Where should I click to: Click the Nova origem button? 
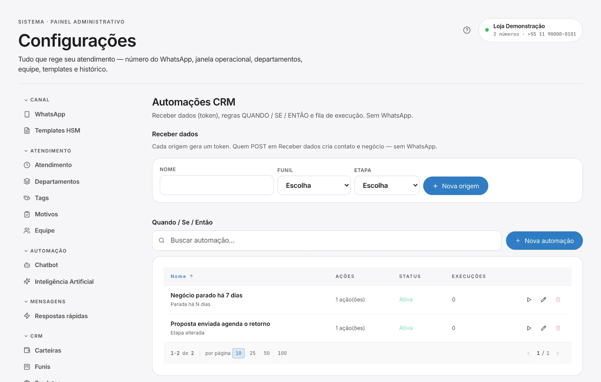(456, 186)
